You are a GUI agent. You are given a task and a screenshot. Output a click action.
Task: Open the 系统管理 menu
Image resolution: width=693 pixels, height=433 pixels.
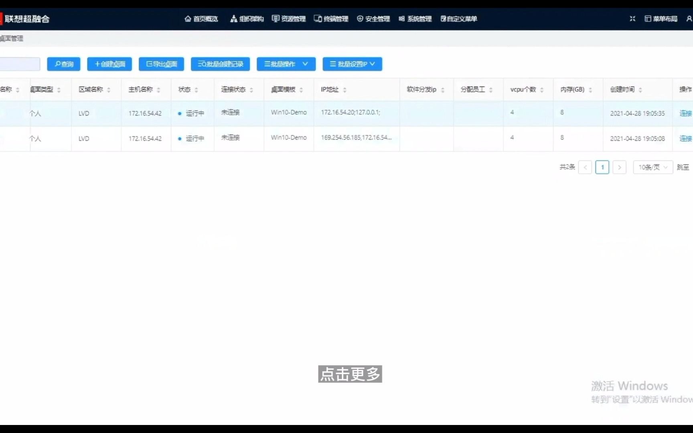click(415, 19)
